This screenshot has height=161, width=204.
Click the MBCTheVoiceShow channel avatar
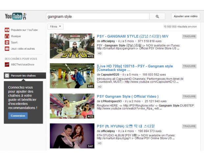pos(7,64)
